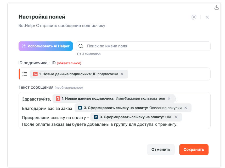Image resolution: width=225 pixels, height=168 pixels.
Task: Click the pop-out window icon in header
Action: pos(194,17)
